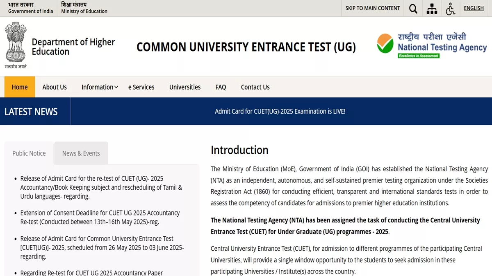Open the Admit Card is LIVE news link

[x=280, y=111]
